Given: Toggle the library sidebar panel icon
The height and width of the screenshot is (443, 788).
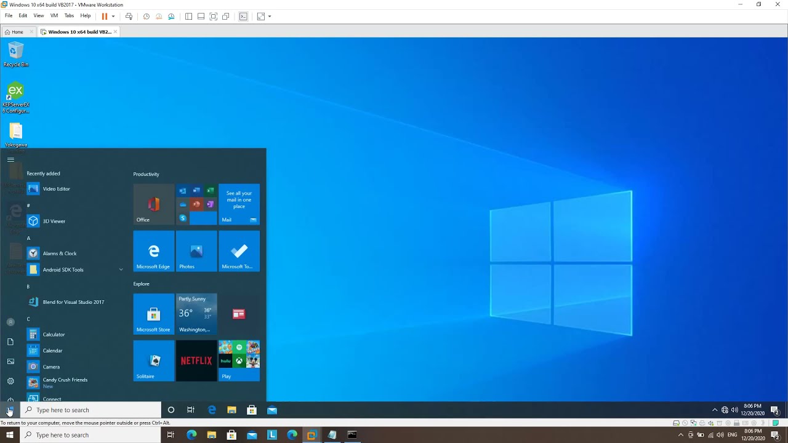Looking at the screenshot, I should [188, 16].
